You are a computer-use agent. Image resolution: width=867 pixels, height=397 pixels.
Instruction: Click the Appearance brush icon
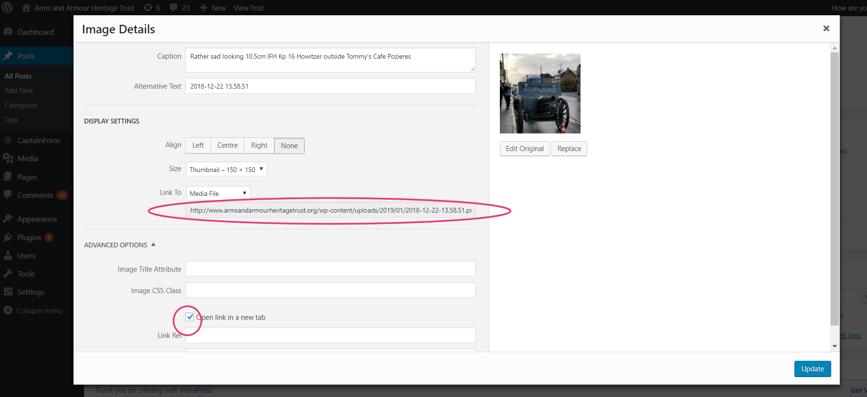[8, 219]
